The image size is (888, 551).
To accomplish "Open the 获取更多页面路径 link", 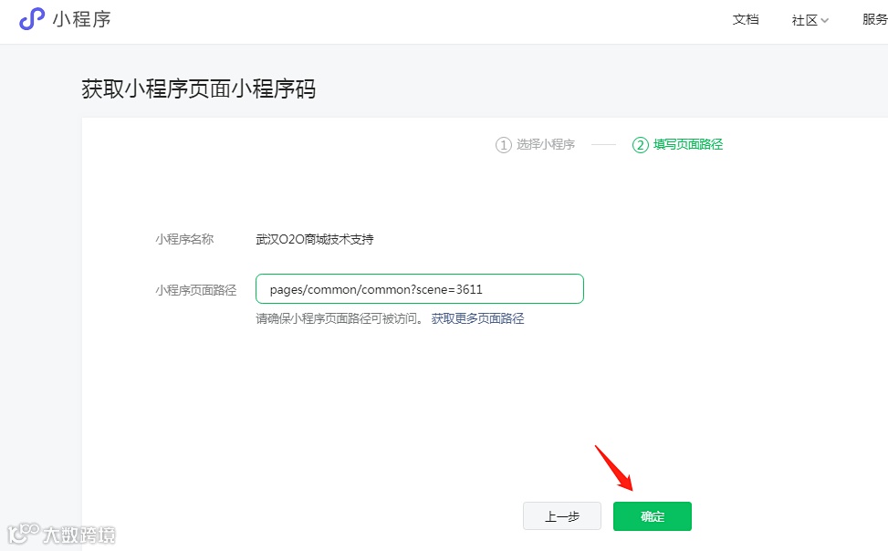I will tap(479, 319).
